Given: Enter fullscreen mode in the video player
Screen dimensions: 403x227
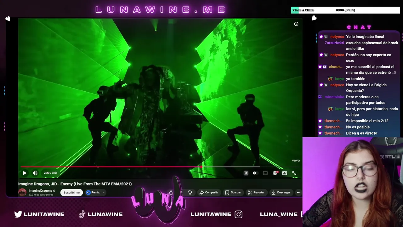Looking at the screenshot, I should 294,173.
